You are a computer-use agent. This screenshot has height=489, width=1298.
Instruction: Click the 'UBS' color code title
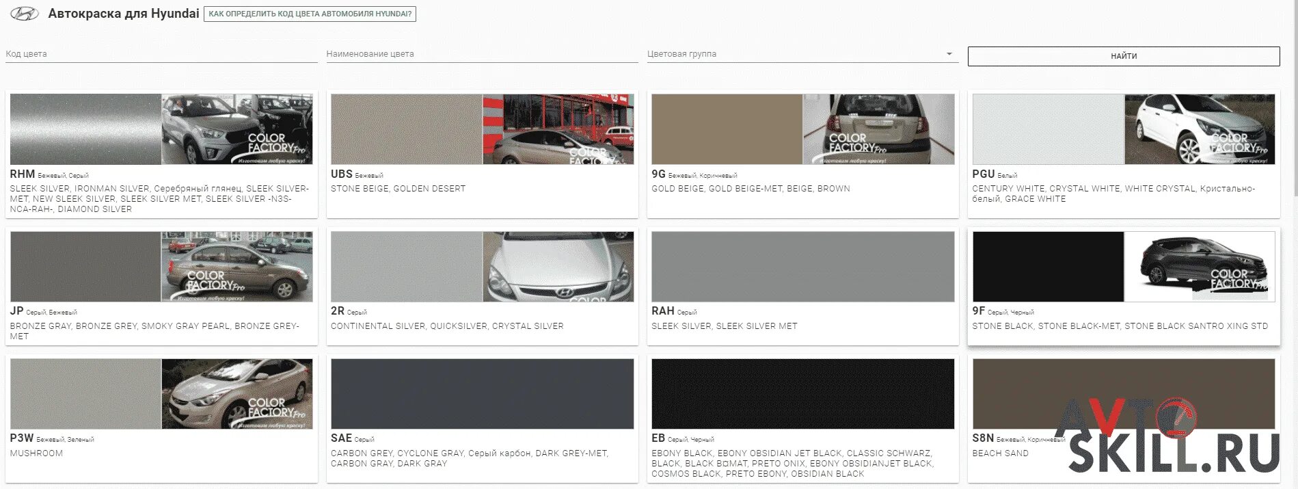coord(342,174)
